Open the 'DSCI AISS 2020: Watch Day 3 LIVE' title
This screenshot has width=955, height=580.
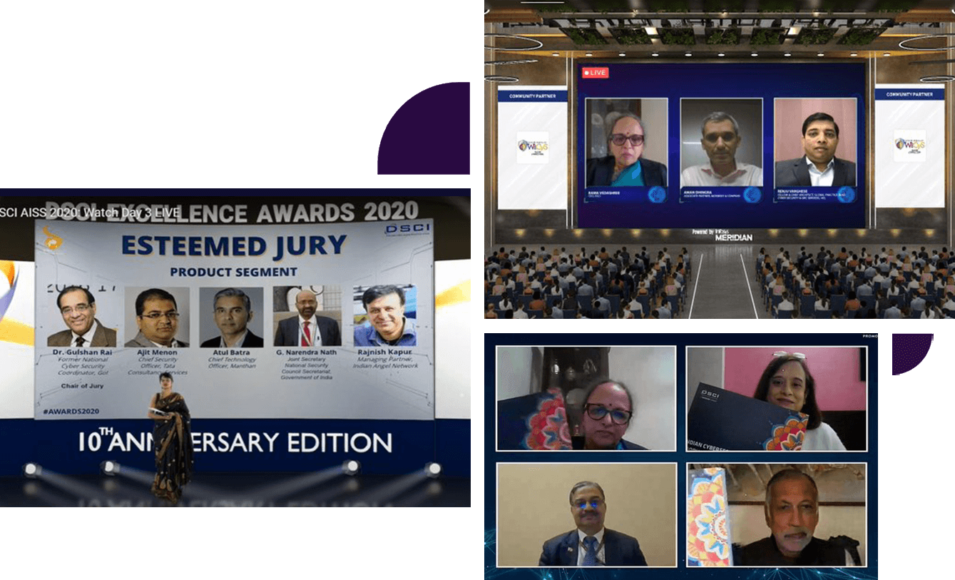90,212
